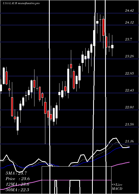Click the '5MA : 23.7' legend entry

(16, 173)
